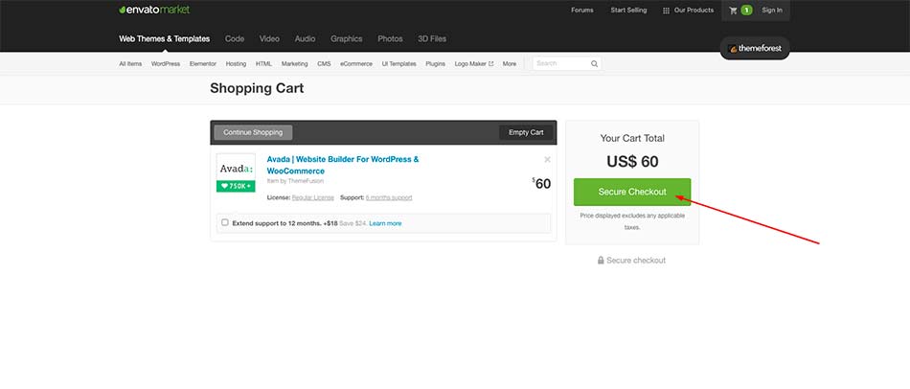Click the cart count badge showing 1
910x389 pixels.
[746, 11]
